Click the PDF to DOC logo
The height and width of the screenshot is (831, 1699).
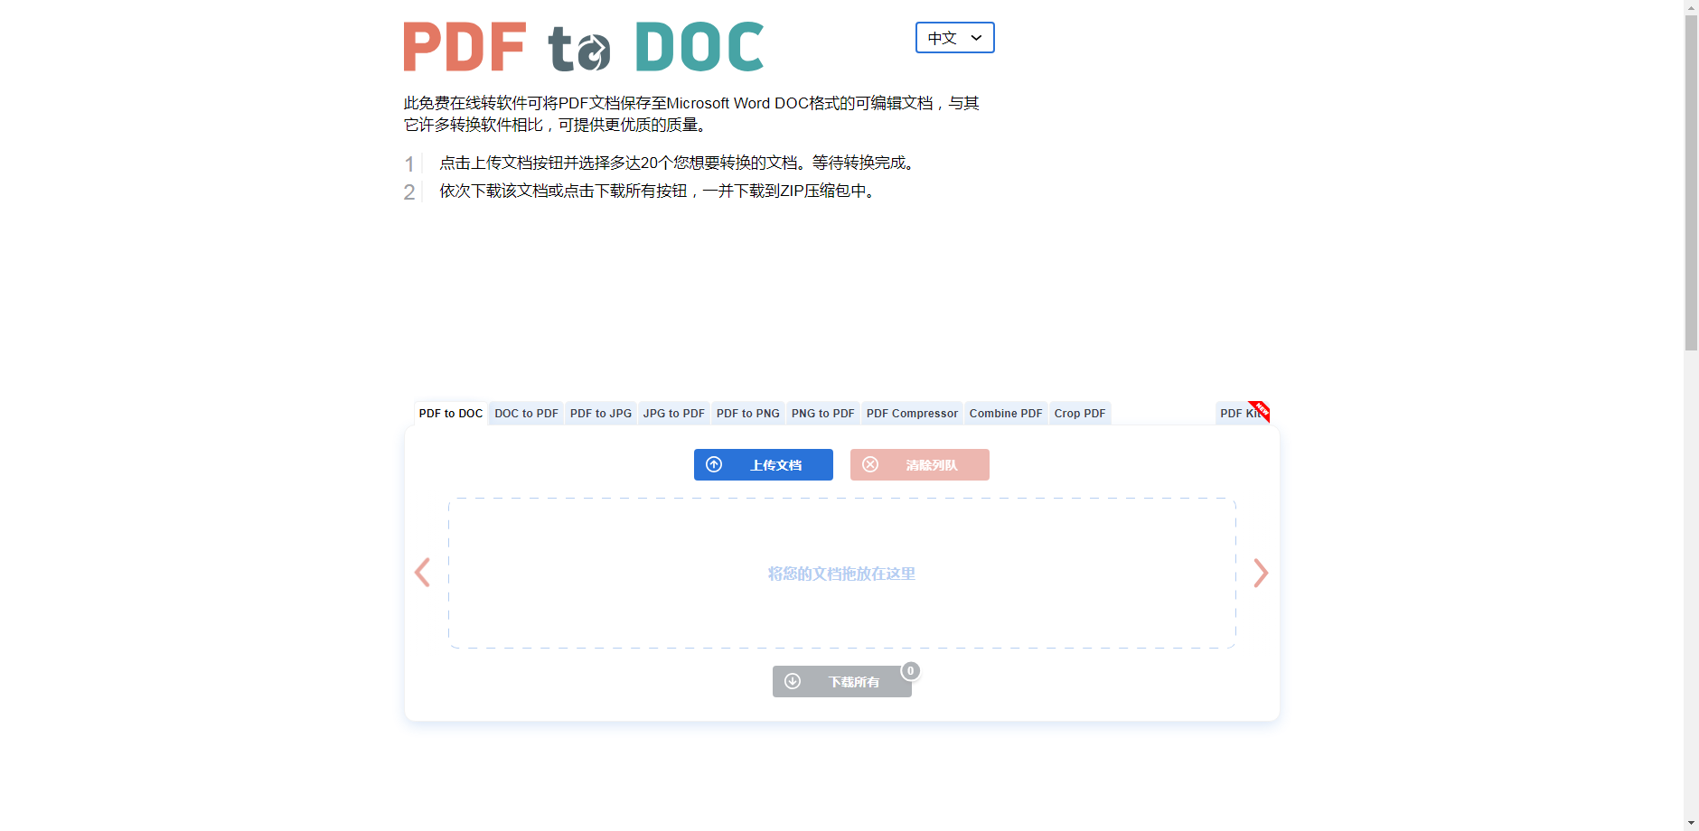point(584,47)
